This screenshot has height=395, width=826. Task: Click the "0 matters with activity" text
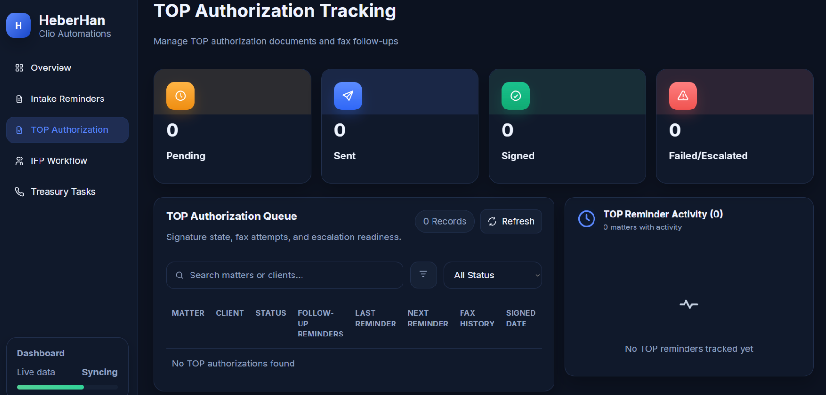click(x=643, y=227)
